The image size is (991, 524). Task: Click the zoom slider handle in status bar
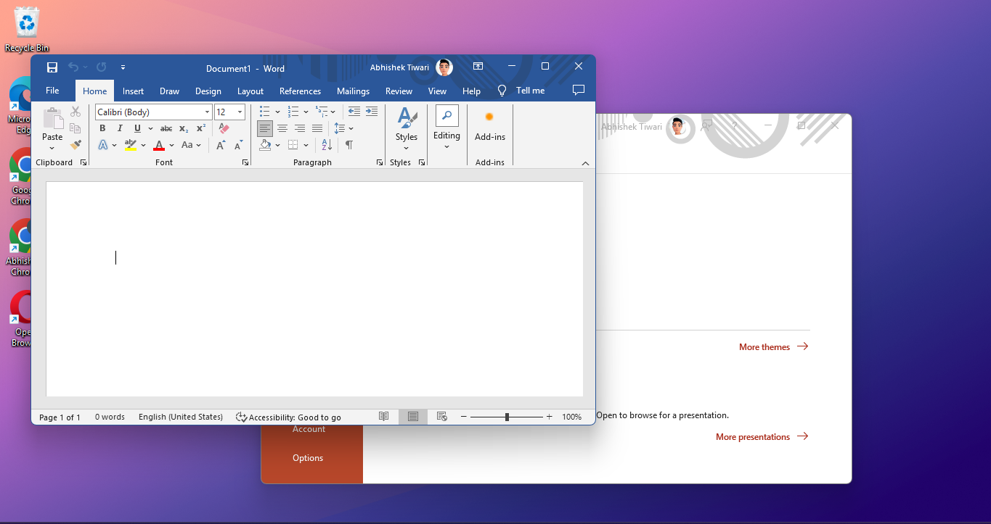(507, 417)
